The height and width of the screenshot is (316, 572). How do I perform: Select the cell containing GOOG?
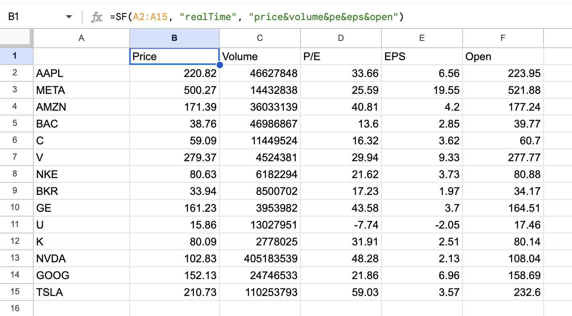pos(81,275)
